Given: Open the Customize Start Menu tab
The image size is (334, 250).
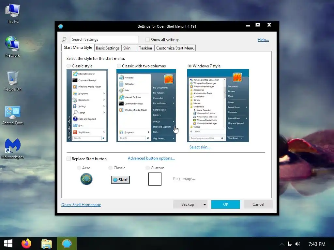Looking at the screenshot, I should [175, 48].
